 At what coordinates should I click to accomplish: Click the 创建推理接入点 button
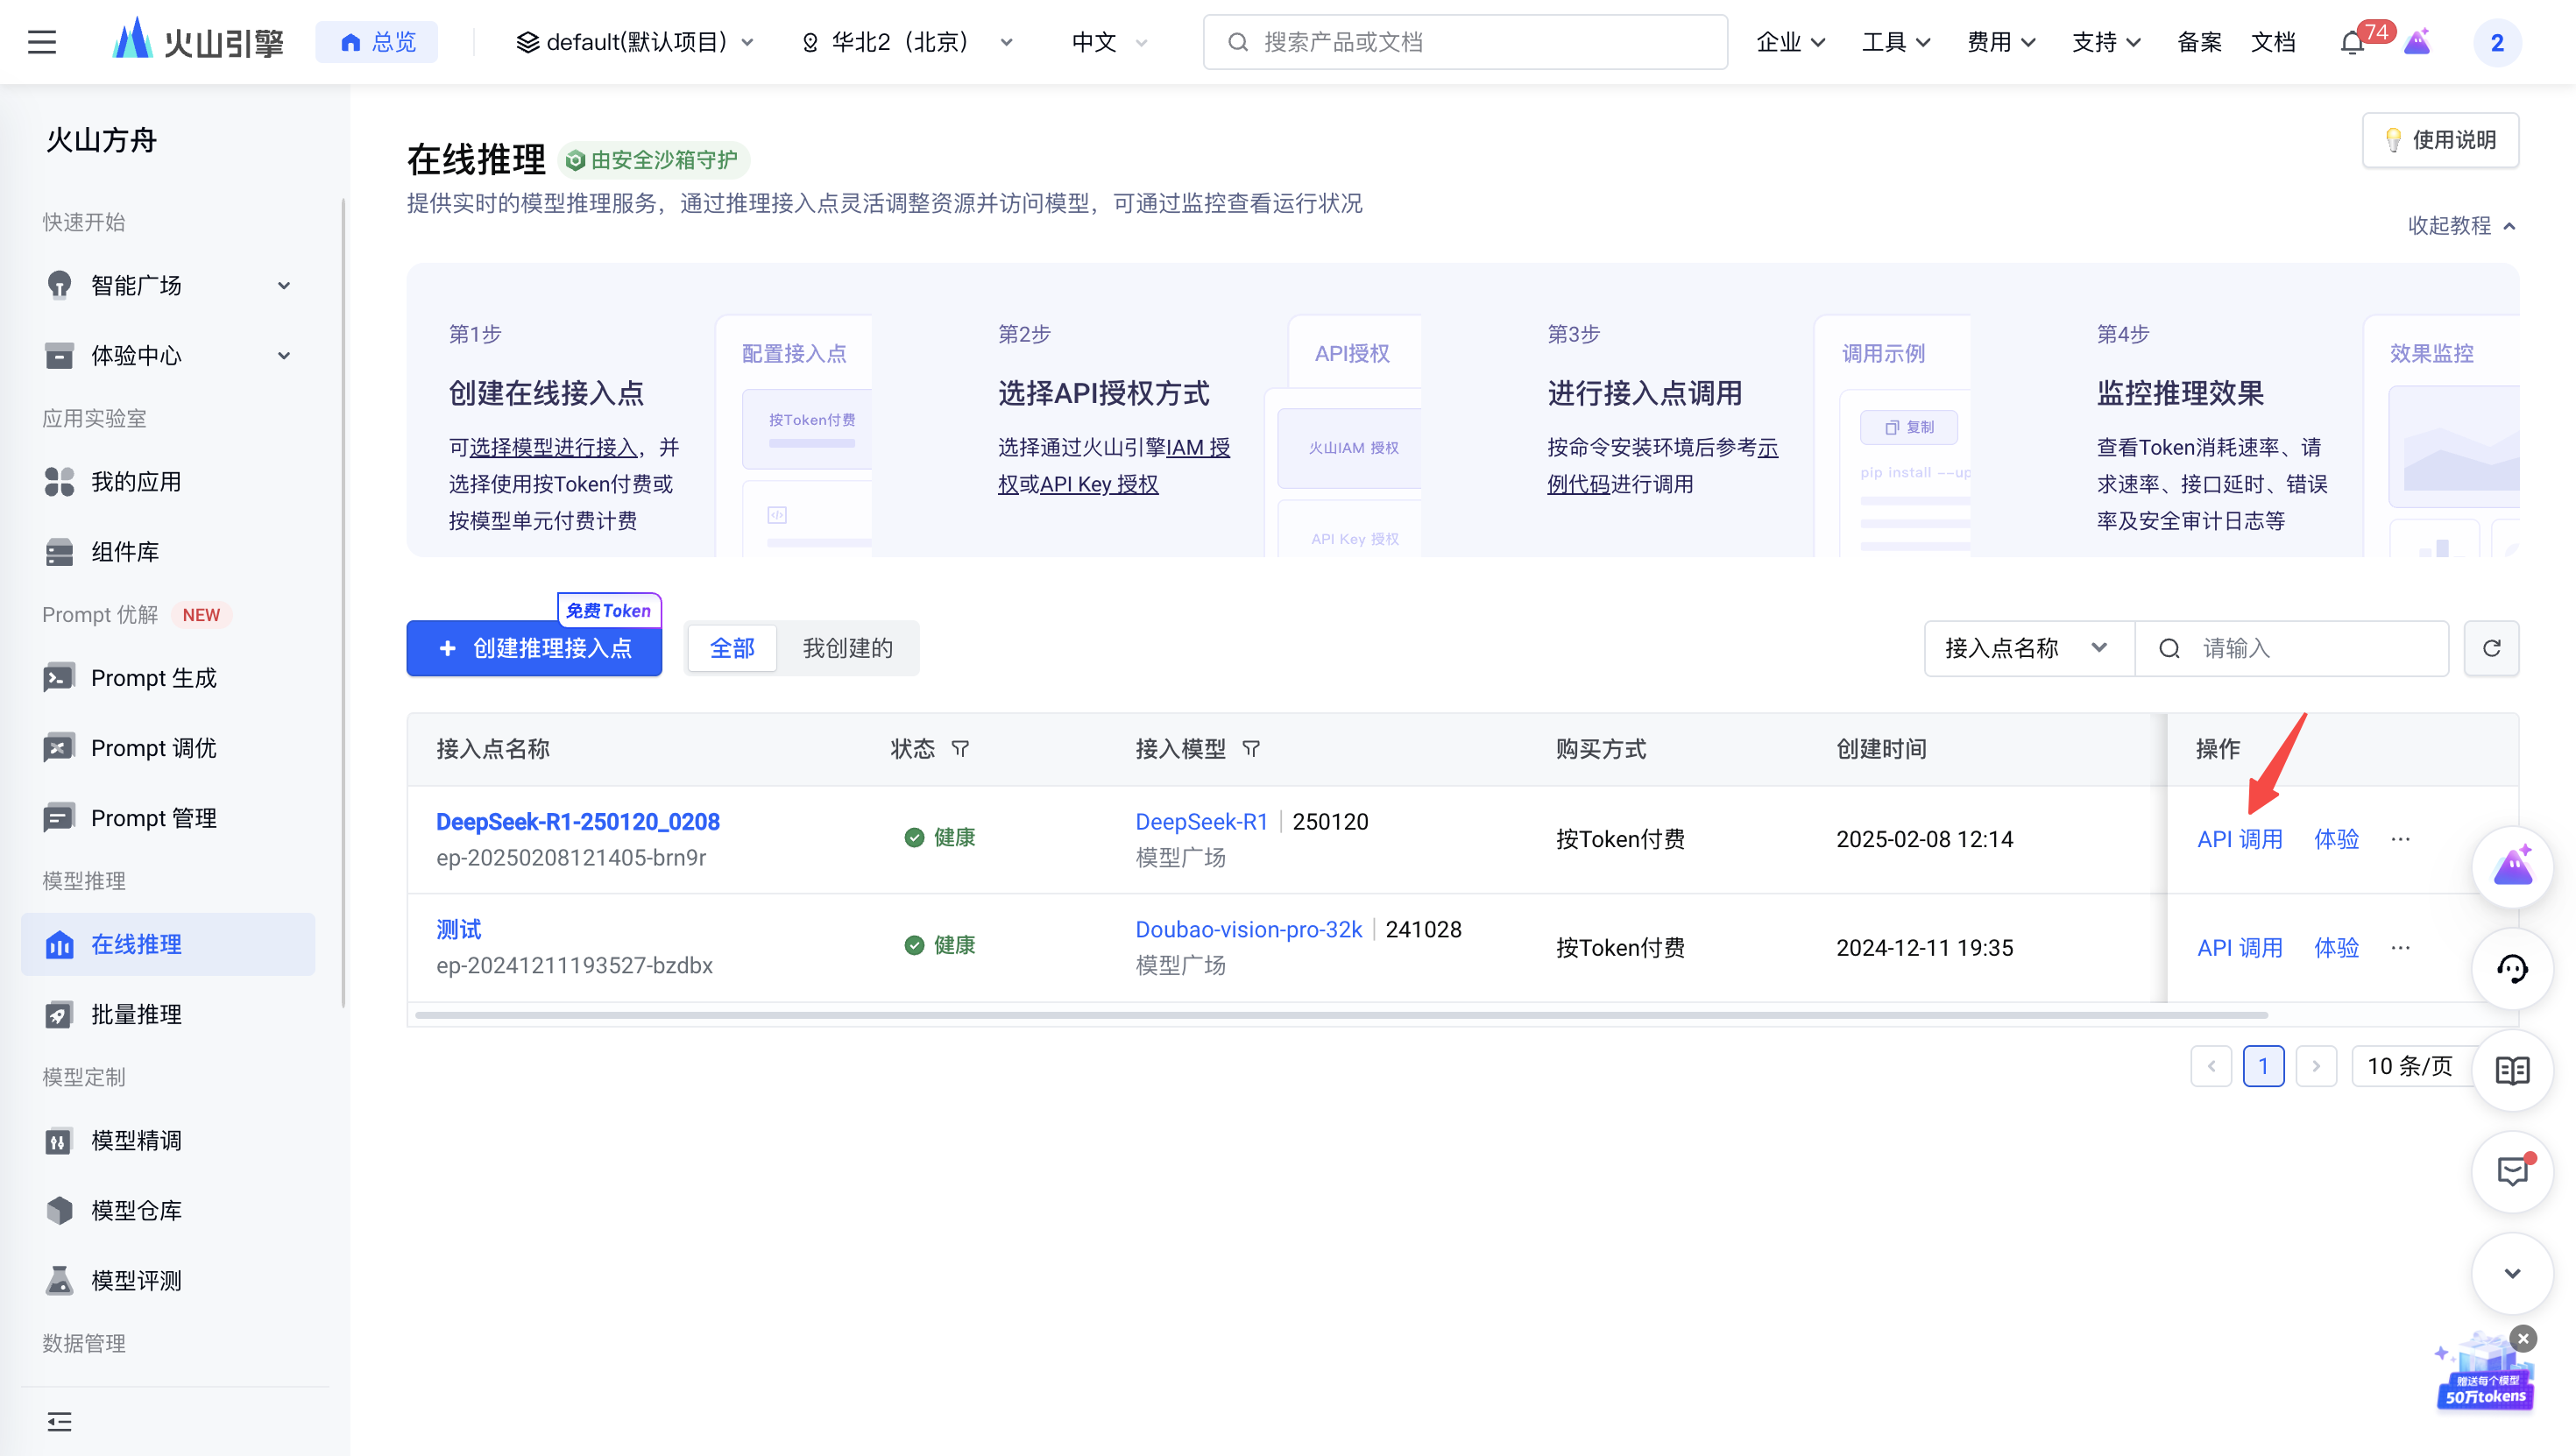(534, 648)
